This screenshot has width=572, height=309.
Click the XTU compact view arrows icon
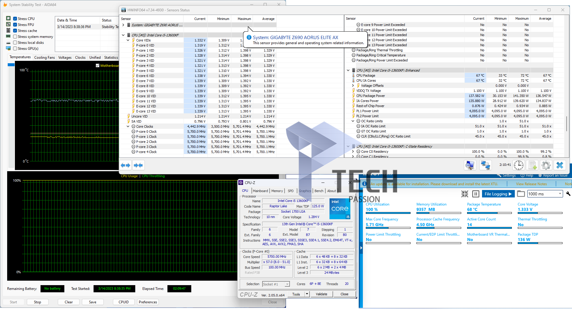pos(464,194)
